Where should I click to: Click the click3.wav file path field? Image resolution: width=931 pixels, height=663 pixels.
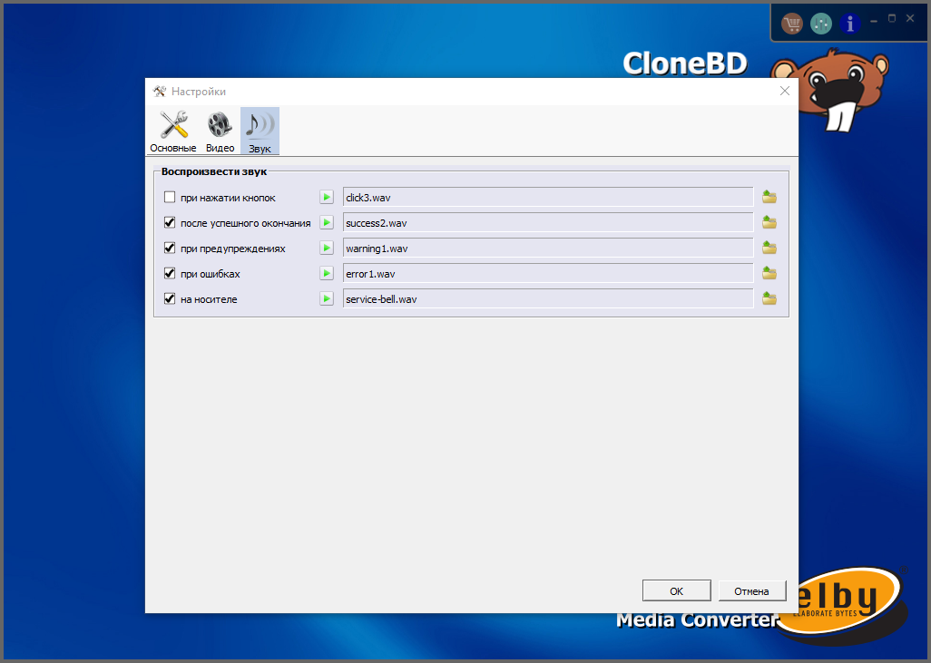tap(548, 197)
